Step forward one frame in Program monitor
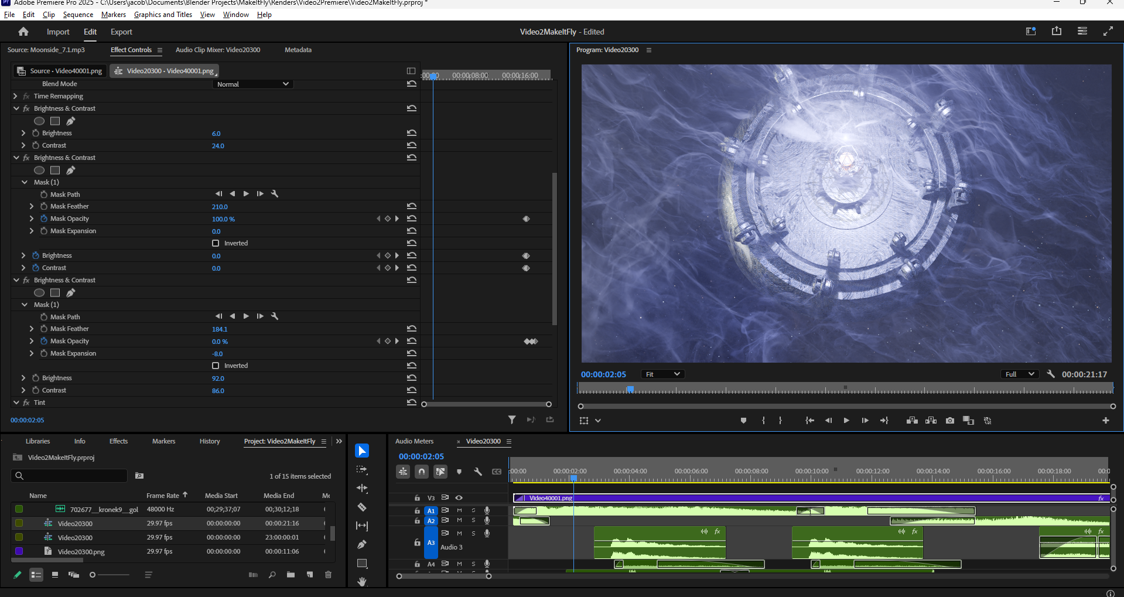This screenshot has width=1124, height=597. click(x=865, y=421)
